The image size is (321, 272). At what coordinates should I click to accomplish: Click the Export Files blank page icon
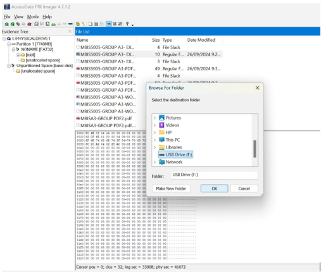[x=90, y=24]
